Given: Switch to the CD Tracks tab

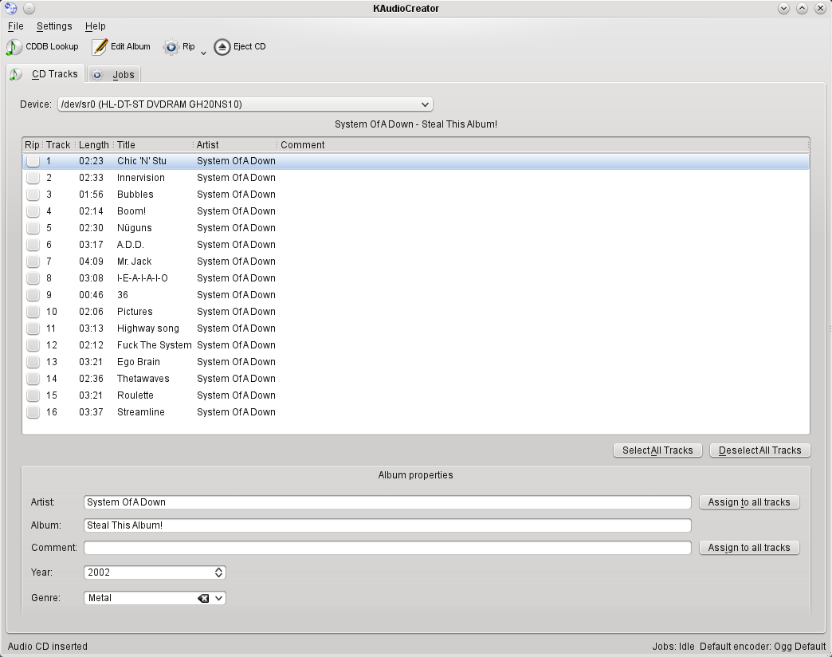Looking at the screenshot, I should (46, 74).
